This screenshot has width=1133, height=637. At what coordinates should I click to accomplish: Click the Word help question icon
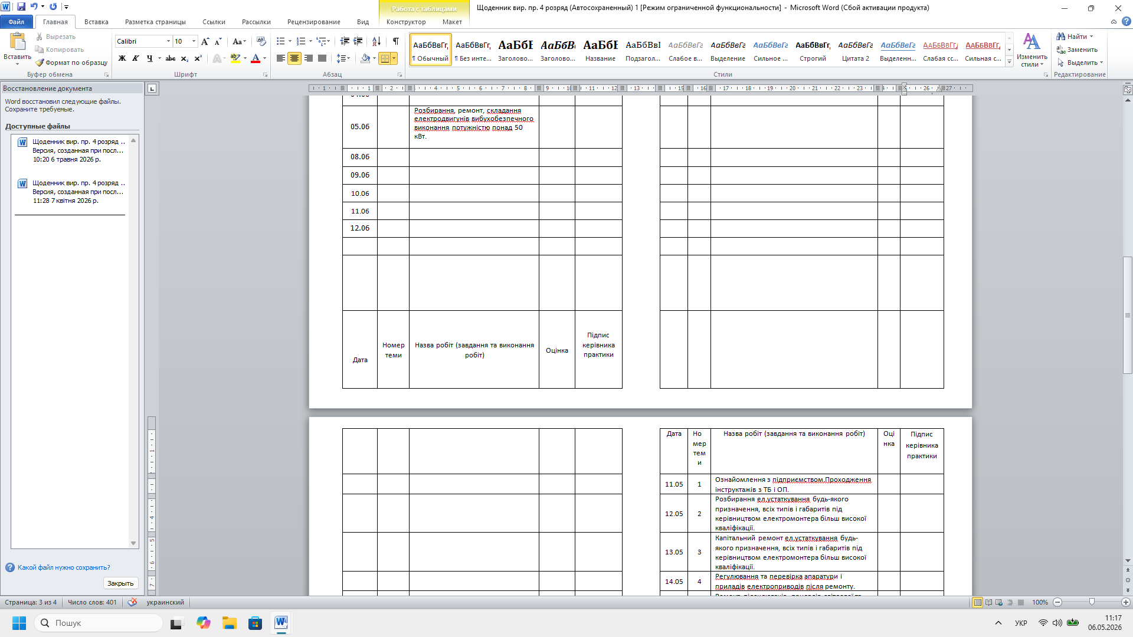1127,22
